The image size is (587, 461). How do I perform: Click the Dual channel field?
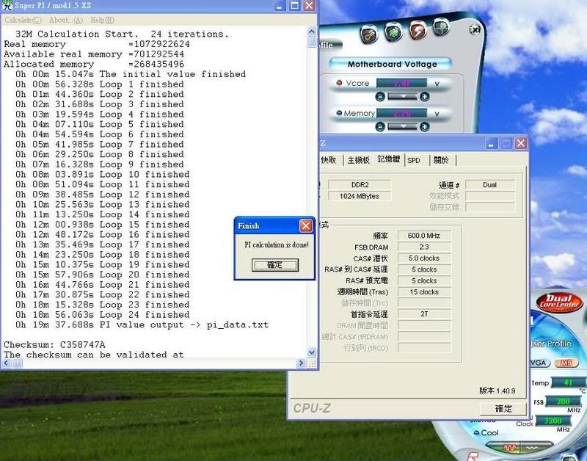point(490,185)
